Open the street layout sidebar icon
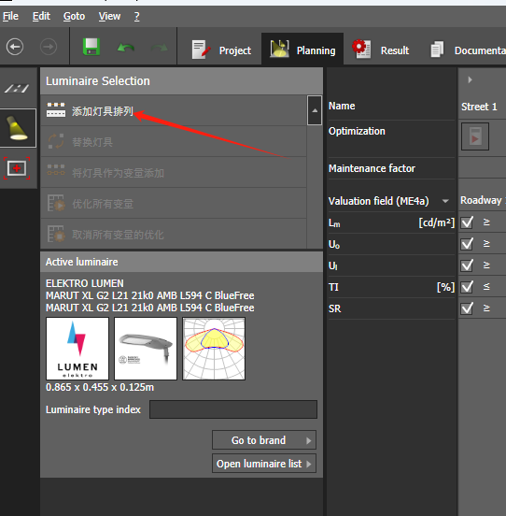This screenshot has height=516, width=506. click(17, 88)
